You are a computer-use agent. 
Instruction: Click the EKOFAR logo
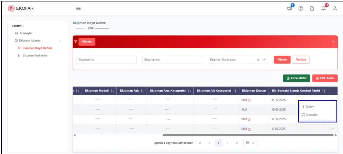[21, 8]
